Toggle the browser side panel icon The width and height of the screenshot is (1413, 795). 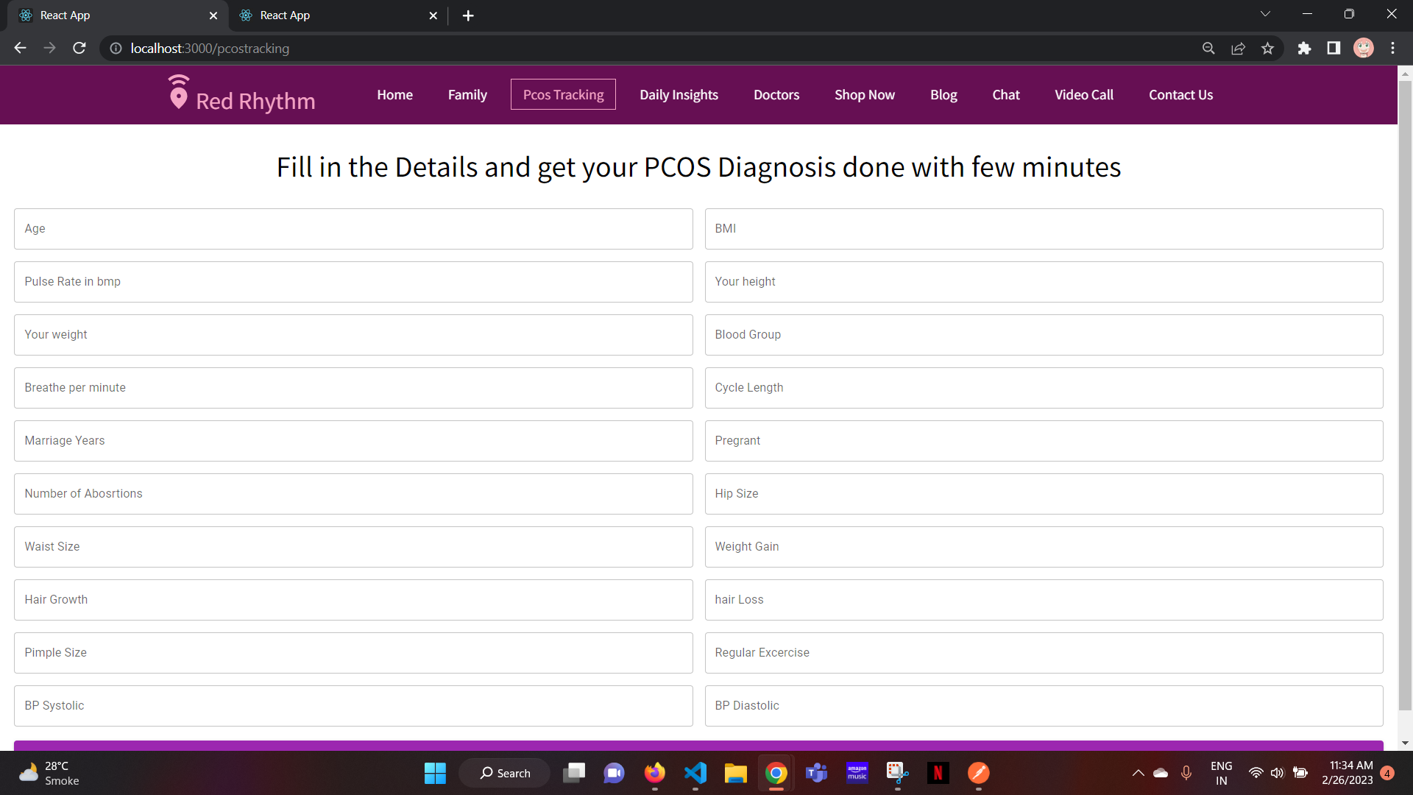1334,49
